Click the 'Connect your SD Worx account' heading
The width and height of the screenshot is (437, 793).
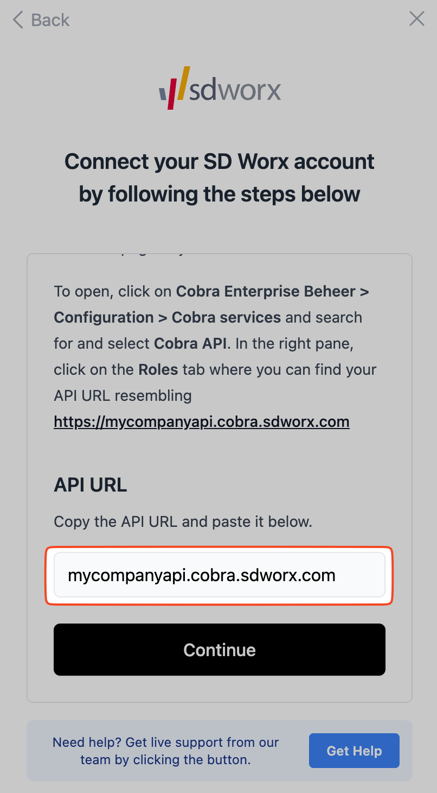[x=220, y=161]
